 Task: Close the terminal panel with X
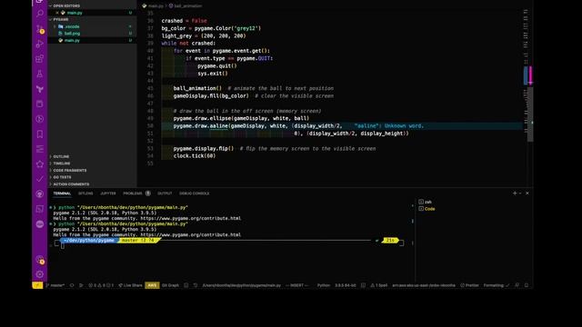527,193
